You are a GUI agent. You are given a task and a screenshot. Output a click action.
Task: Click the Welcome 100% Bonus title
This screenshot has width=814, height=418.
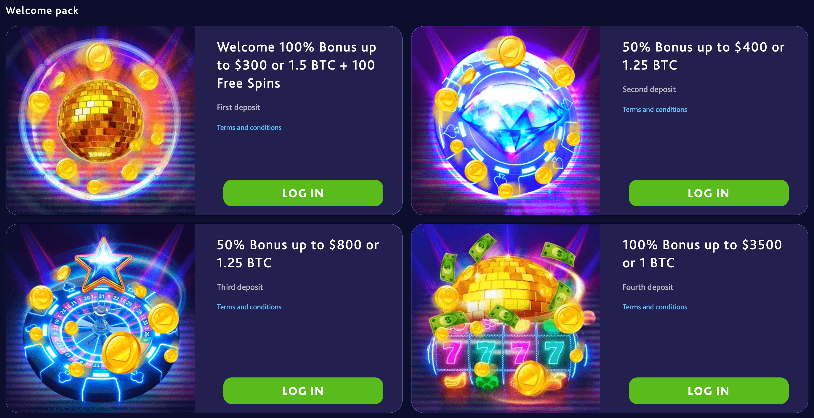pyautogui.click(x=297, y=65)
